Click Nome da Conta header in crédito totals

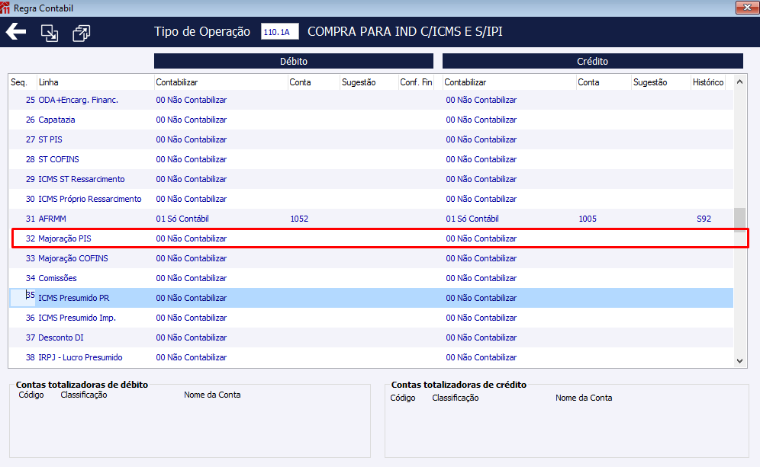(x=584, y=398)
